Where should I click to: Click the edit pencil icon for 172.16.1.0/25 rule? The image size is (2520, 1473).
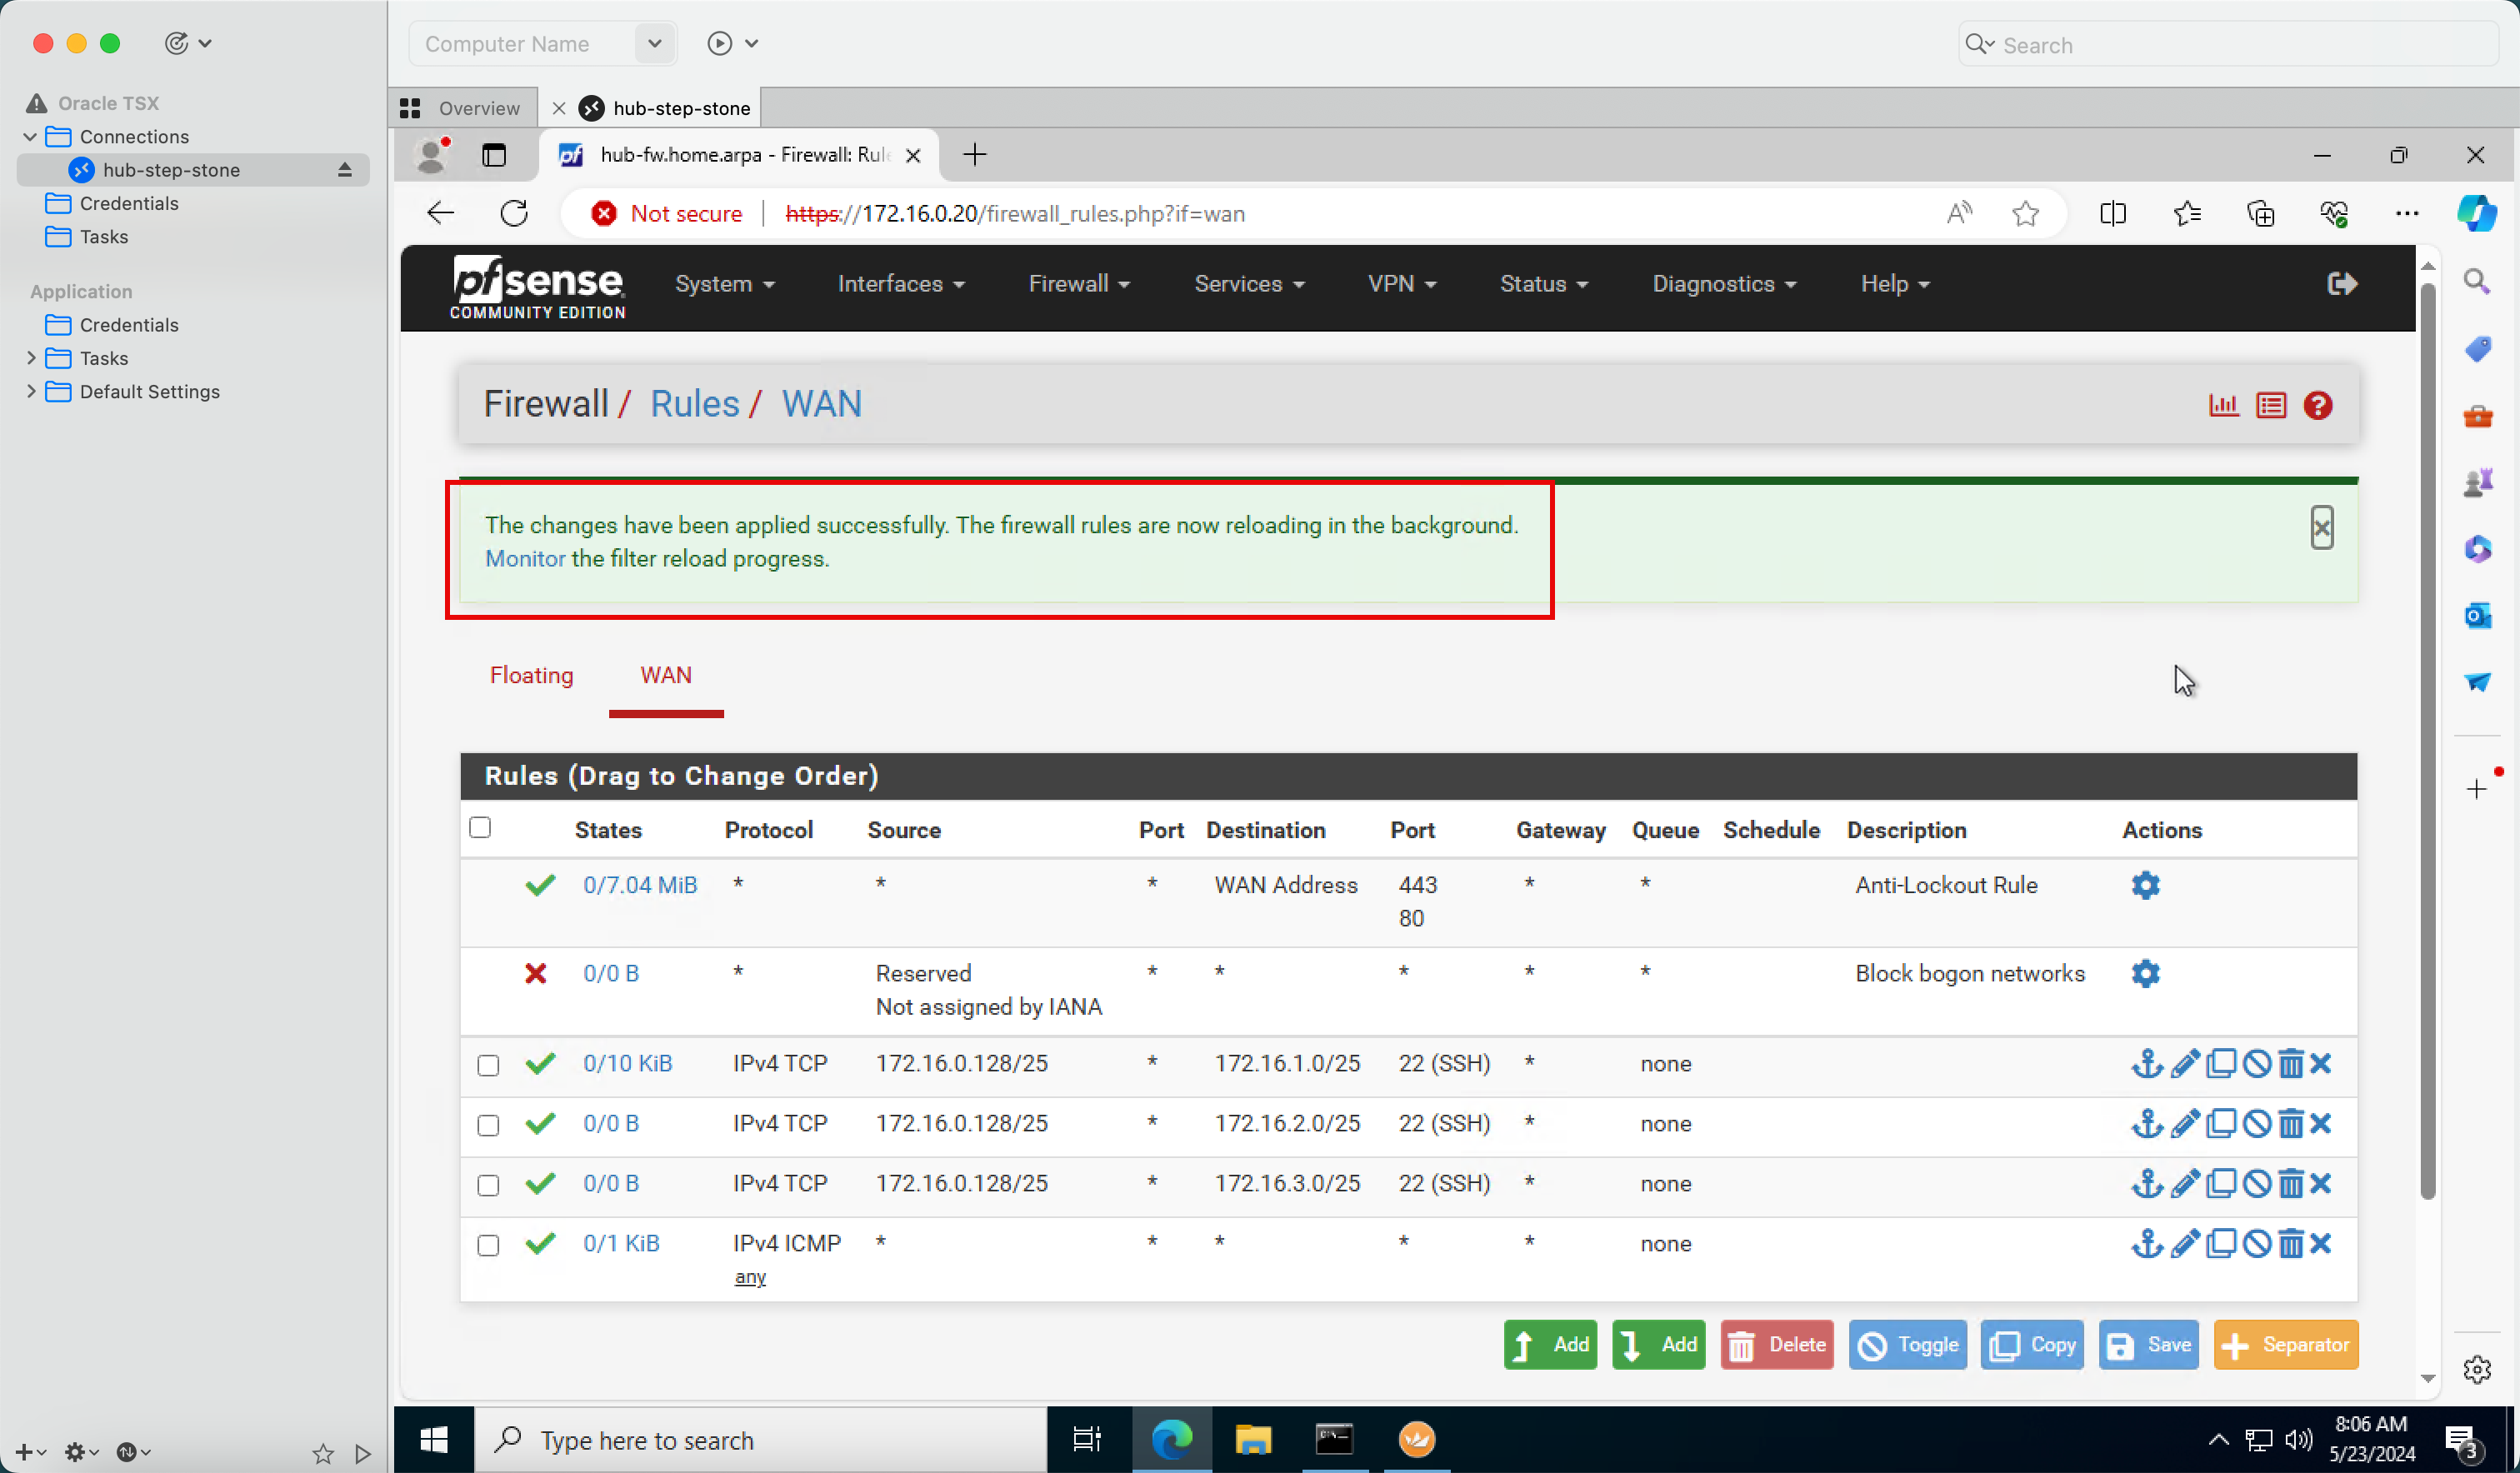click(2183, 1062)
